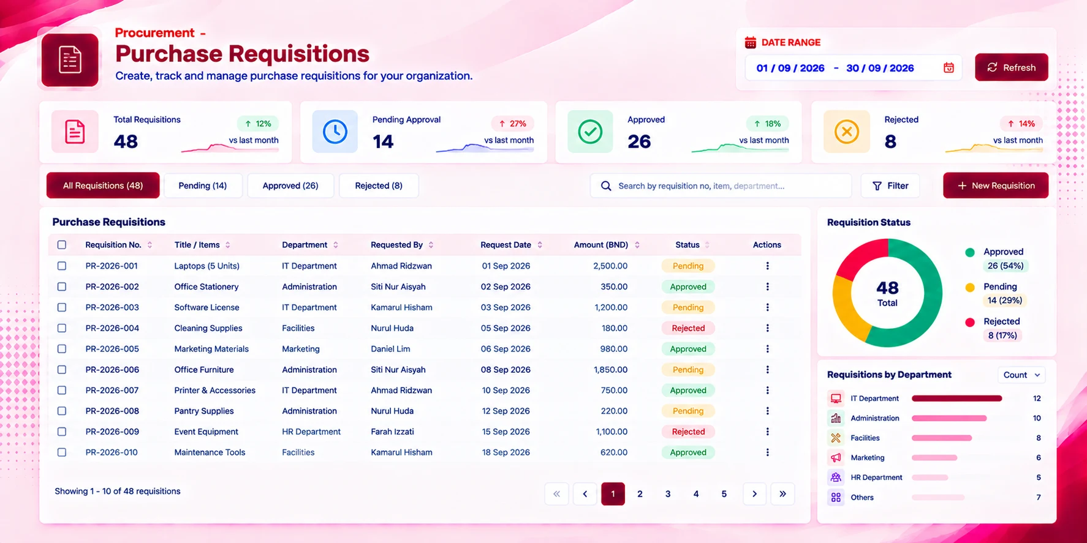Click the search magnifier icon

point(606,185)
